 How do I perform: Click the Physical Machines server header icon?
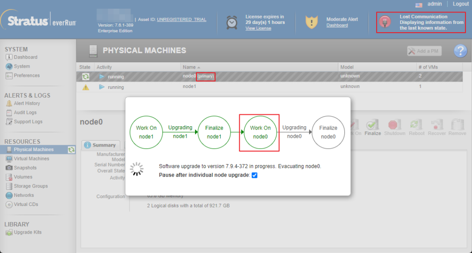(93, 51)
